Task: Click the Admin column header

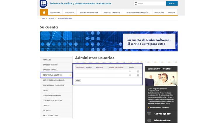Action: (131, 67)
